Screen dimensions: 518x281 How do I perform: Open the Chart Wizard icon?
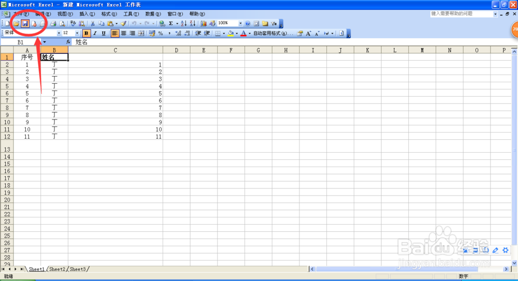click(x=204, y=23)
